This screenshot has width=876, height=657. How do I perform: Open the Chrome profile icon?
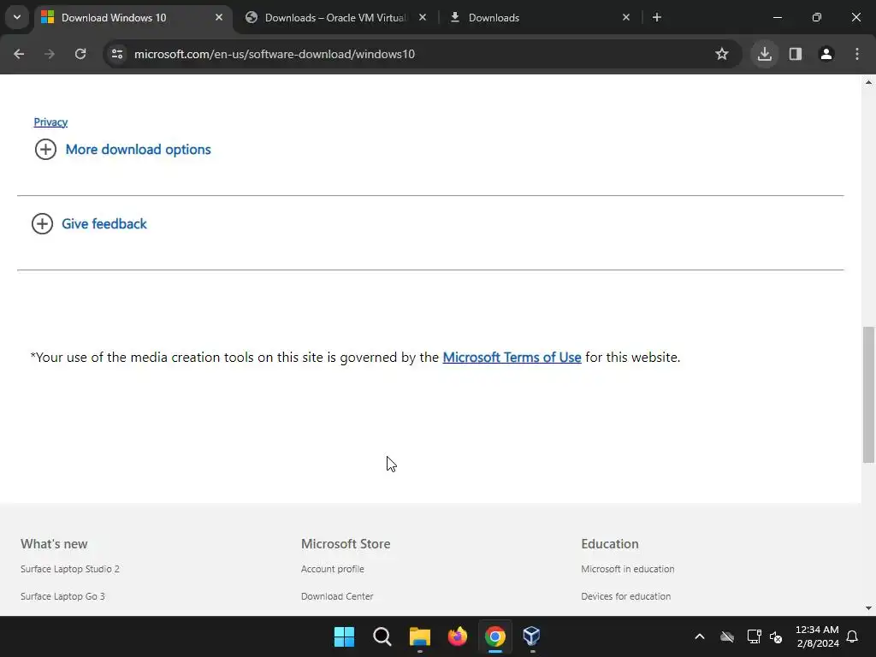coord(826,54)
